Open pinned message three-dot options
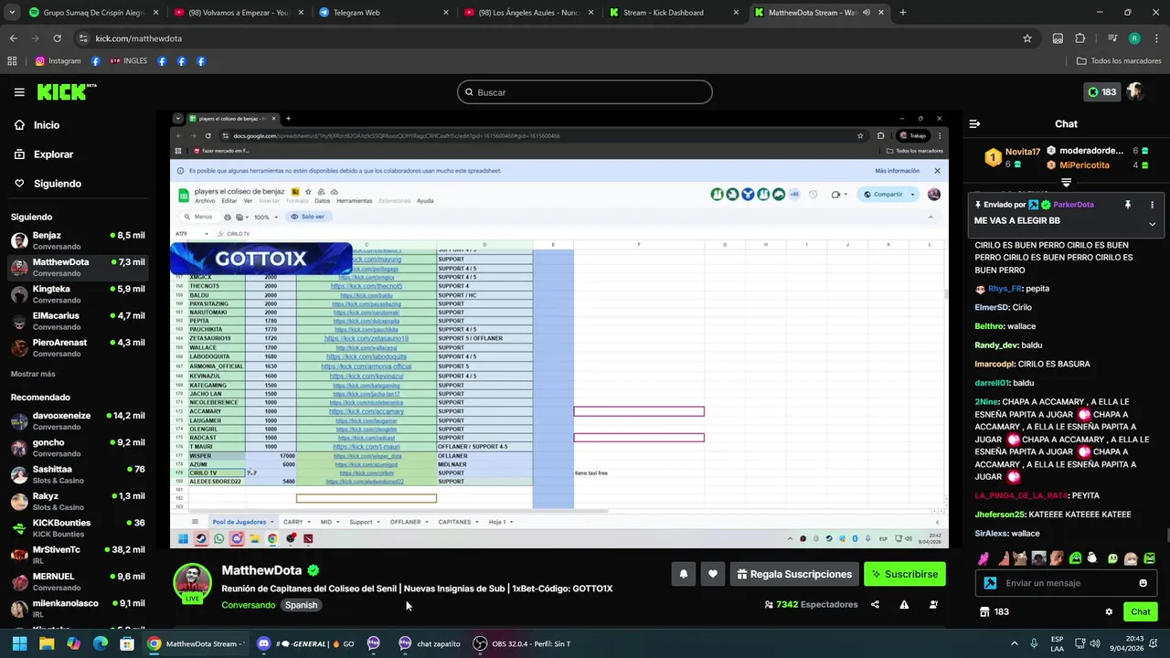This screenshot has height=658, width=1170. tap(1152, 205)
